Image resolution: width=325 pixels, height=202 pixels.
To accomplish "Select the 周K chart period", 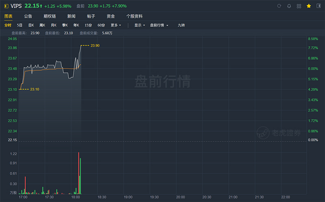I will pyautogui.click(x=42, y=25).
